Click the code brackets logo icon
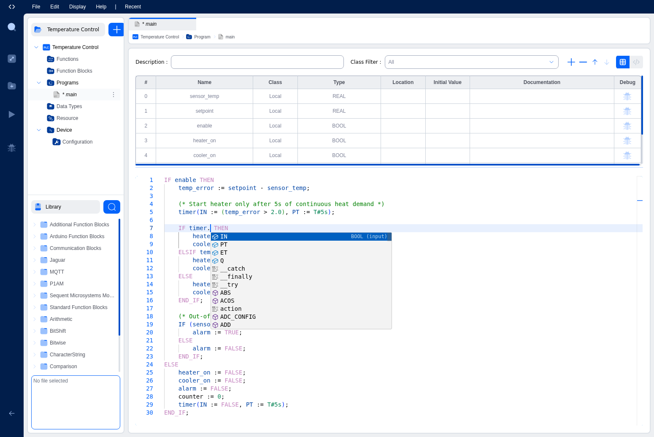This screenshot has height=437, width=654. click(x=12, y=7)
